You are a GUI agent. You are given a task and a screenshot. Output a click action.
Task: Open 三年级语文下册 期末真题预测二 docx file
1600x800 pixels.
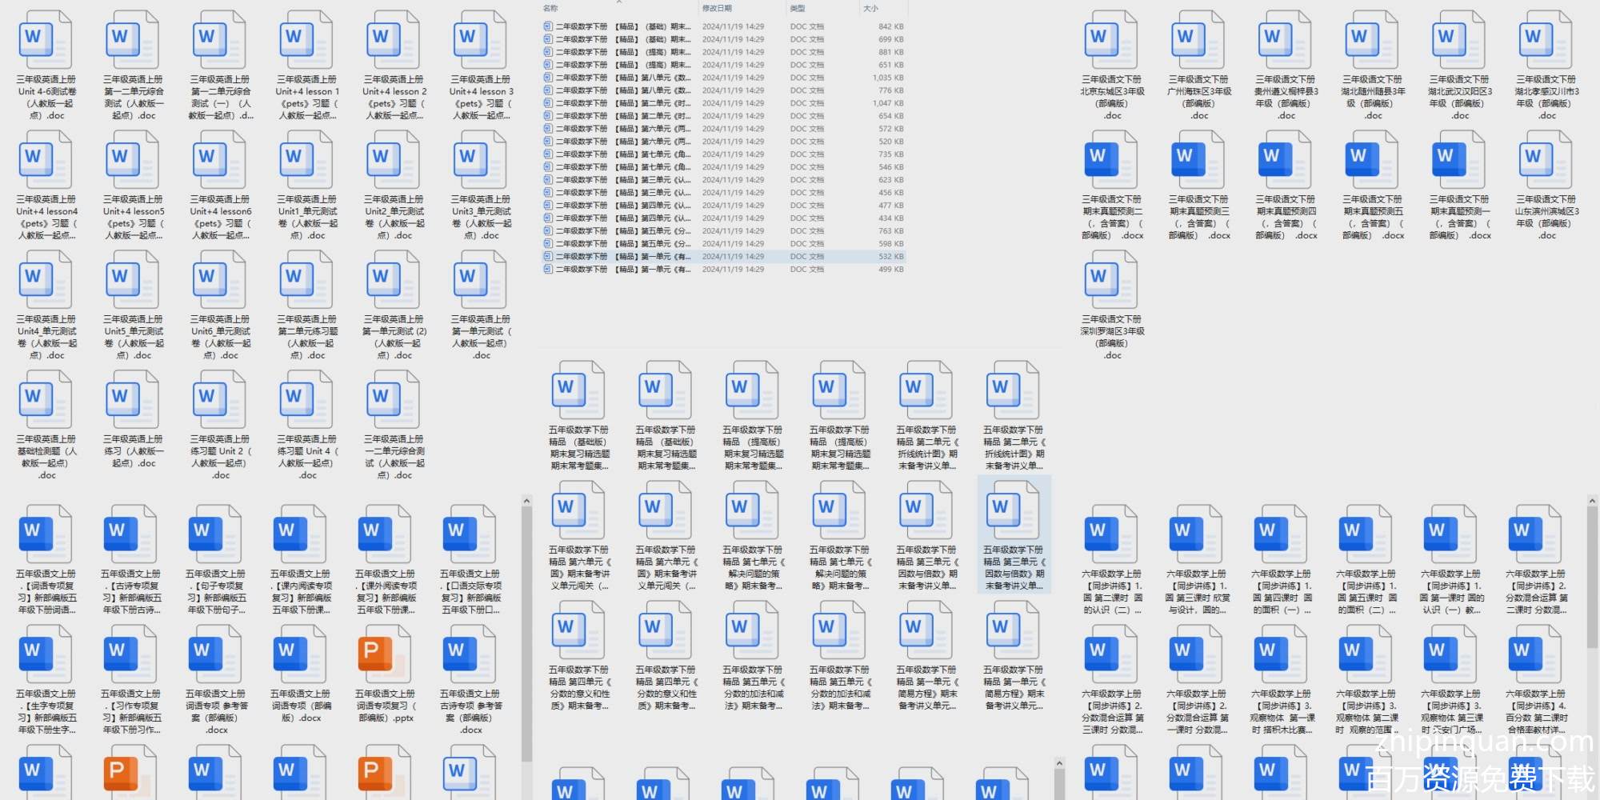click(x=1111, y=162)
